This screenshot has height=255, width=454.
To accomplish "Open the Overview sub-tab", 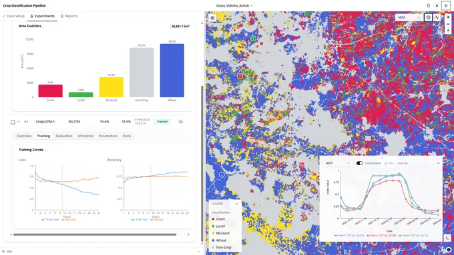I will [x=24, y=136].
